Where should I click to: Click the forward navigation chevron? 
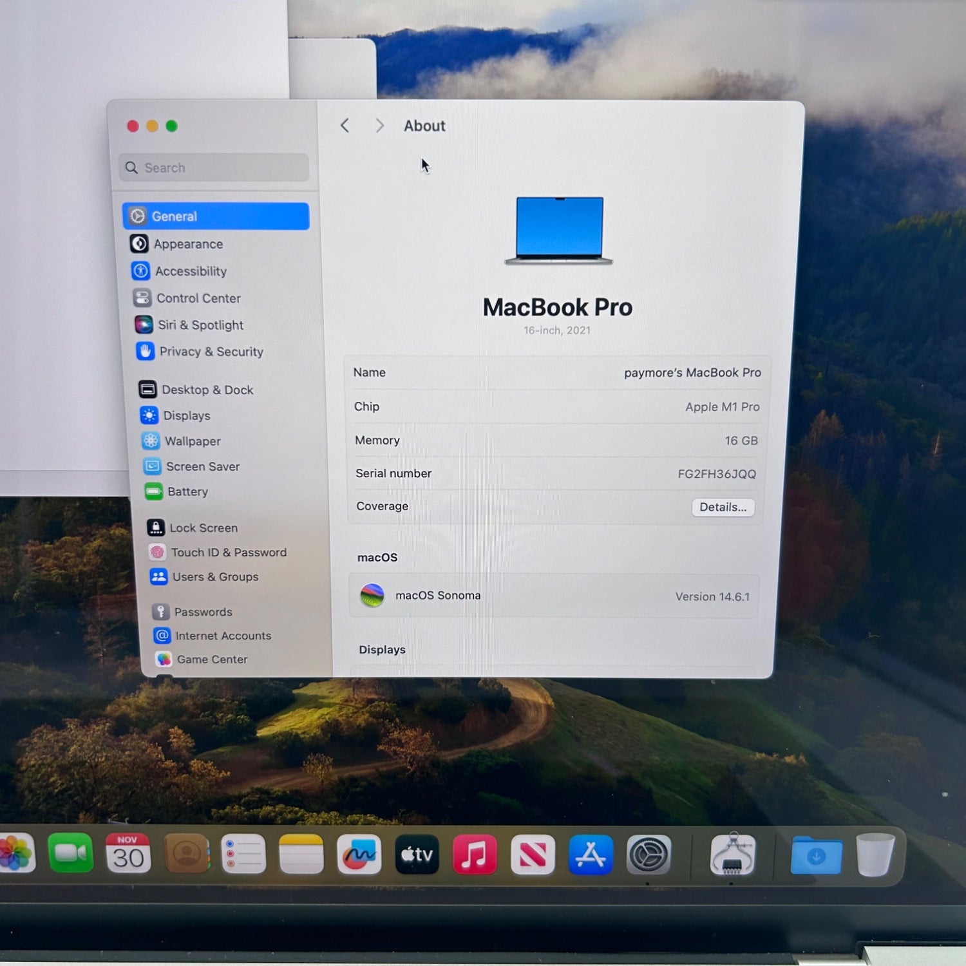tap(379, 126)
